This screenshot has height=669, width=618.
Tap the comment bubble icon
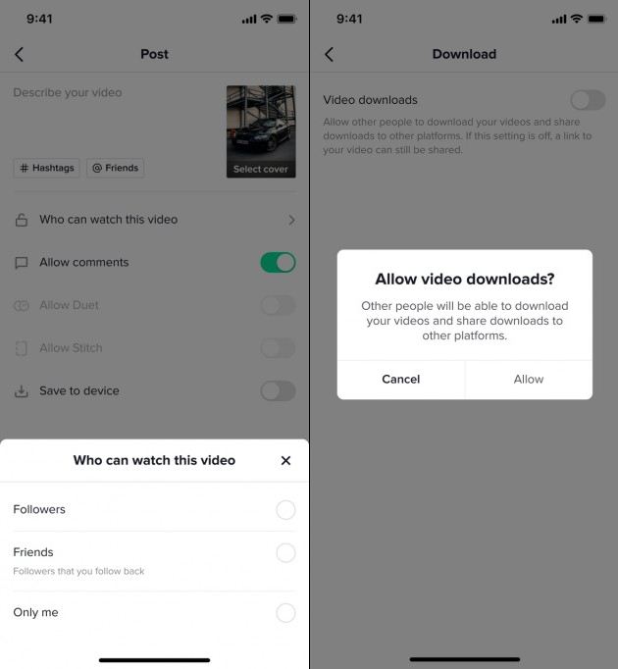[x=22, y=263]
